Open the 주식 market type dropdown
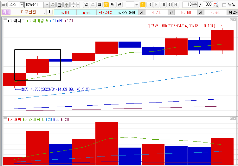 (x=22, y=5)
